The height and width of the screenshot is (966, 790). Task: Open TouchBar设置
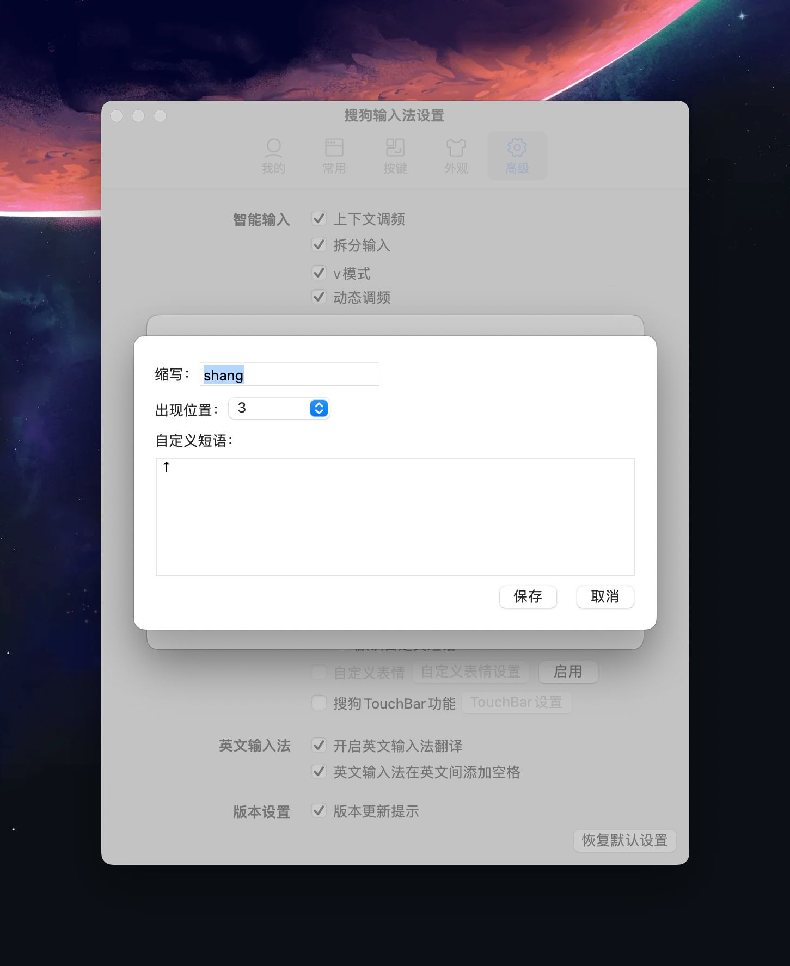tap(517, 703)
